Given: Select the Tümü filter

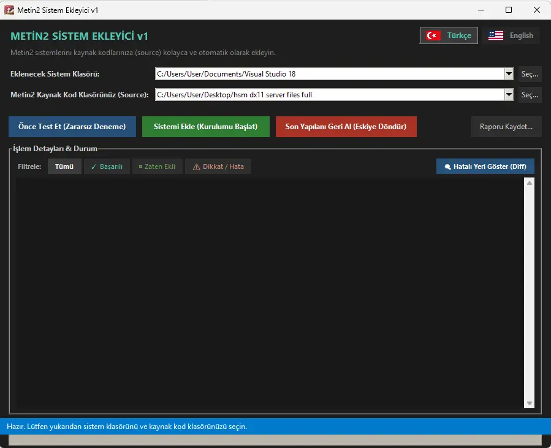Looking at the screenshot, I should (64, 166).
